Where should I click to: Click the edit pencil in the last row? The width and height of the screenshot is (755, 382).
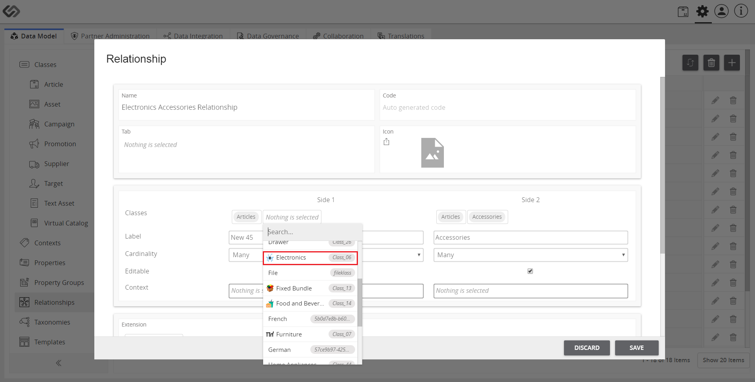tap(715, 337)
